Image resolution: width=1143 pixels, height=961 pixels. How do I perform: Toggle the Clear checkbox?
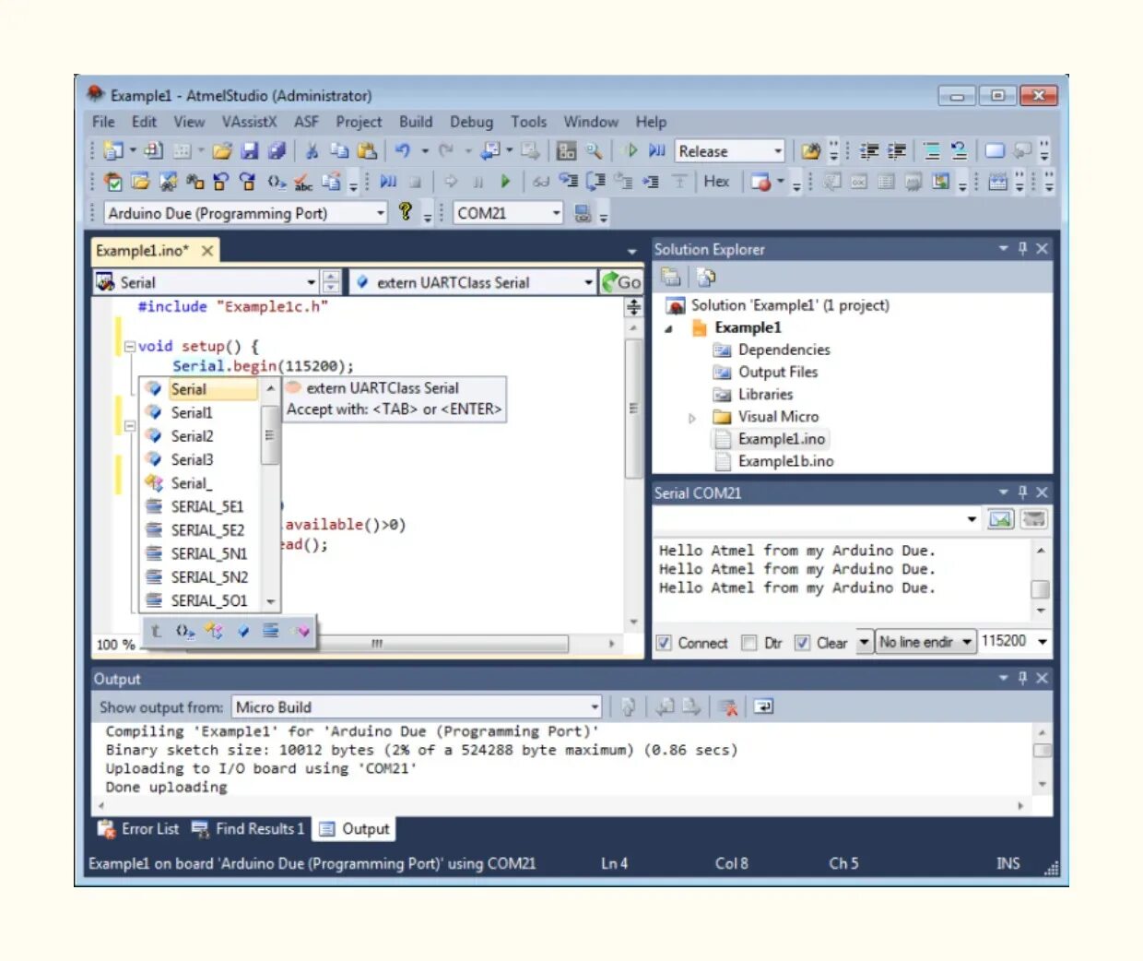click(x=802, y=643)
